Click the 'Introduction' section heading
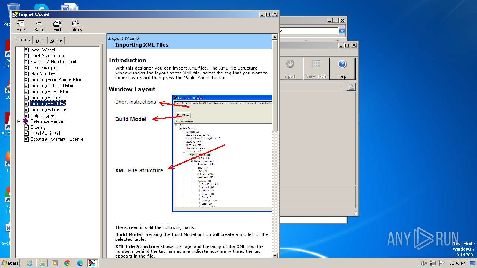This screenshot has height=268, width=477. pyautogui.click(x=127, y=60)
